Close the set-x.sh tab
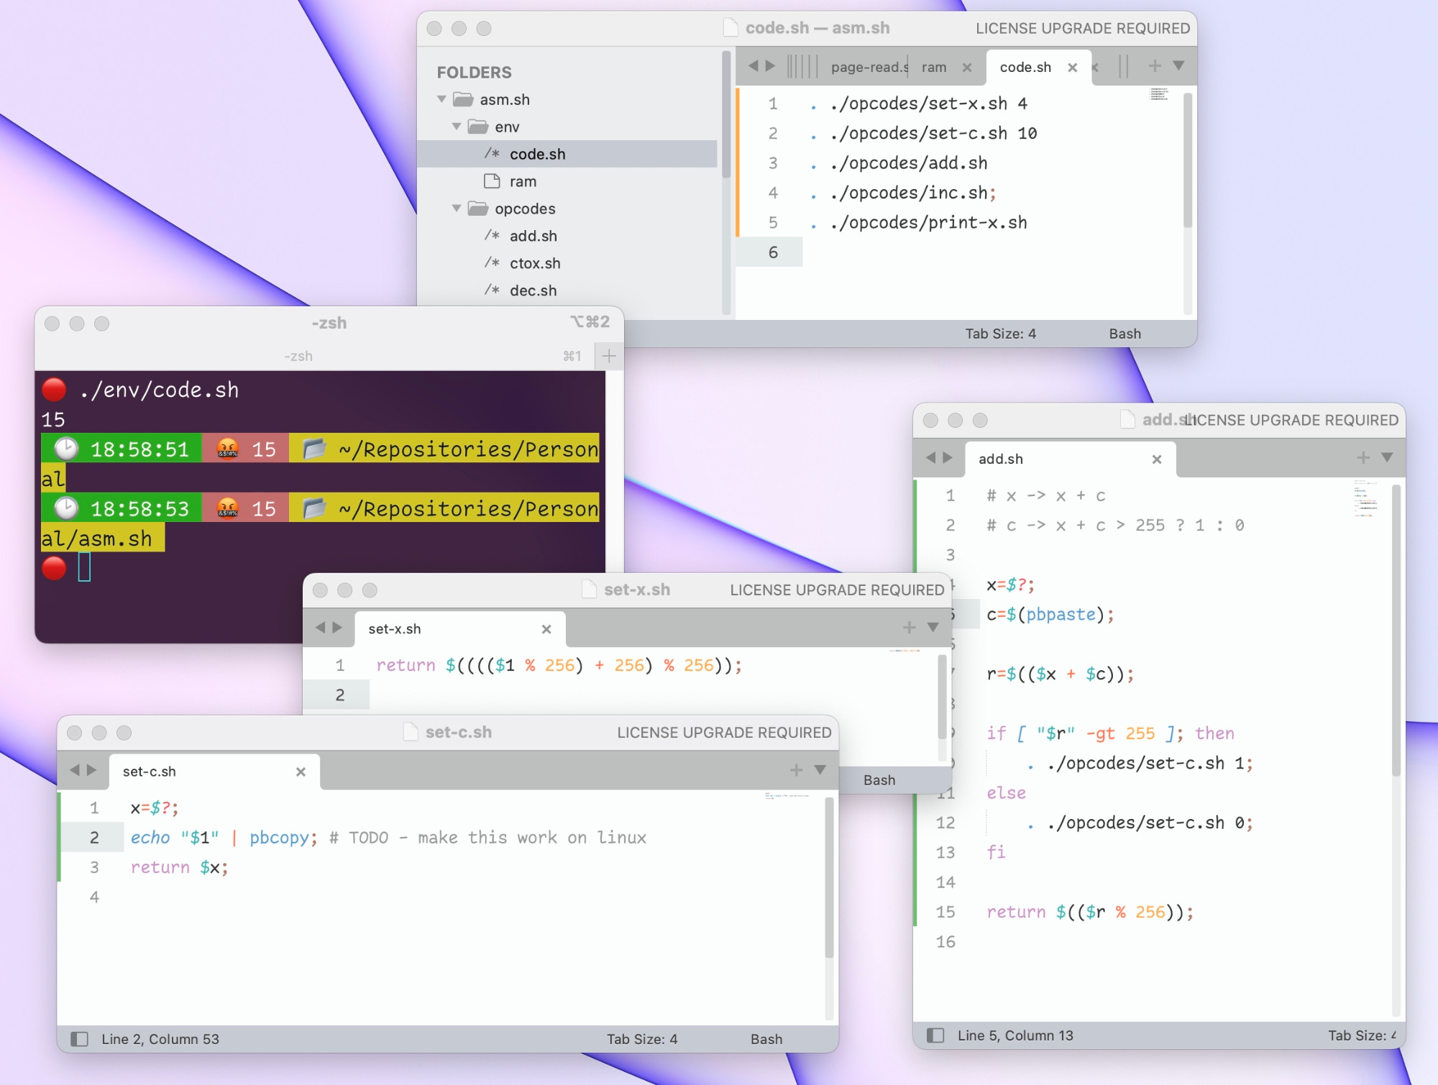Image resolution: width=1438 pixels, height=1085 pixels. [x=546, y=629]
